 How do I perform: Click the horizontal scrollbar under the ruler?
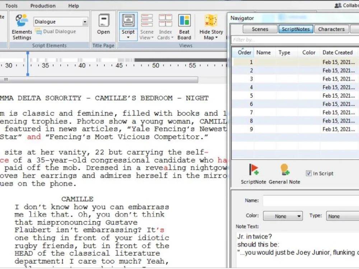click(x=99, y=80)
